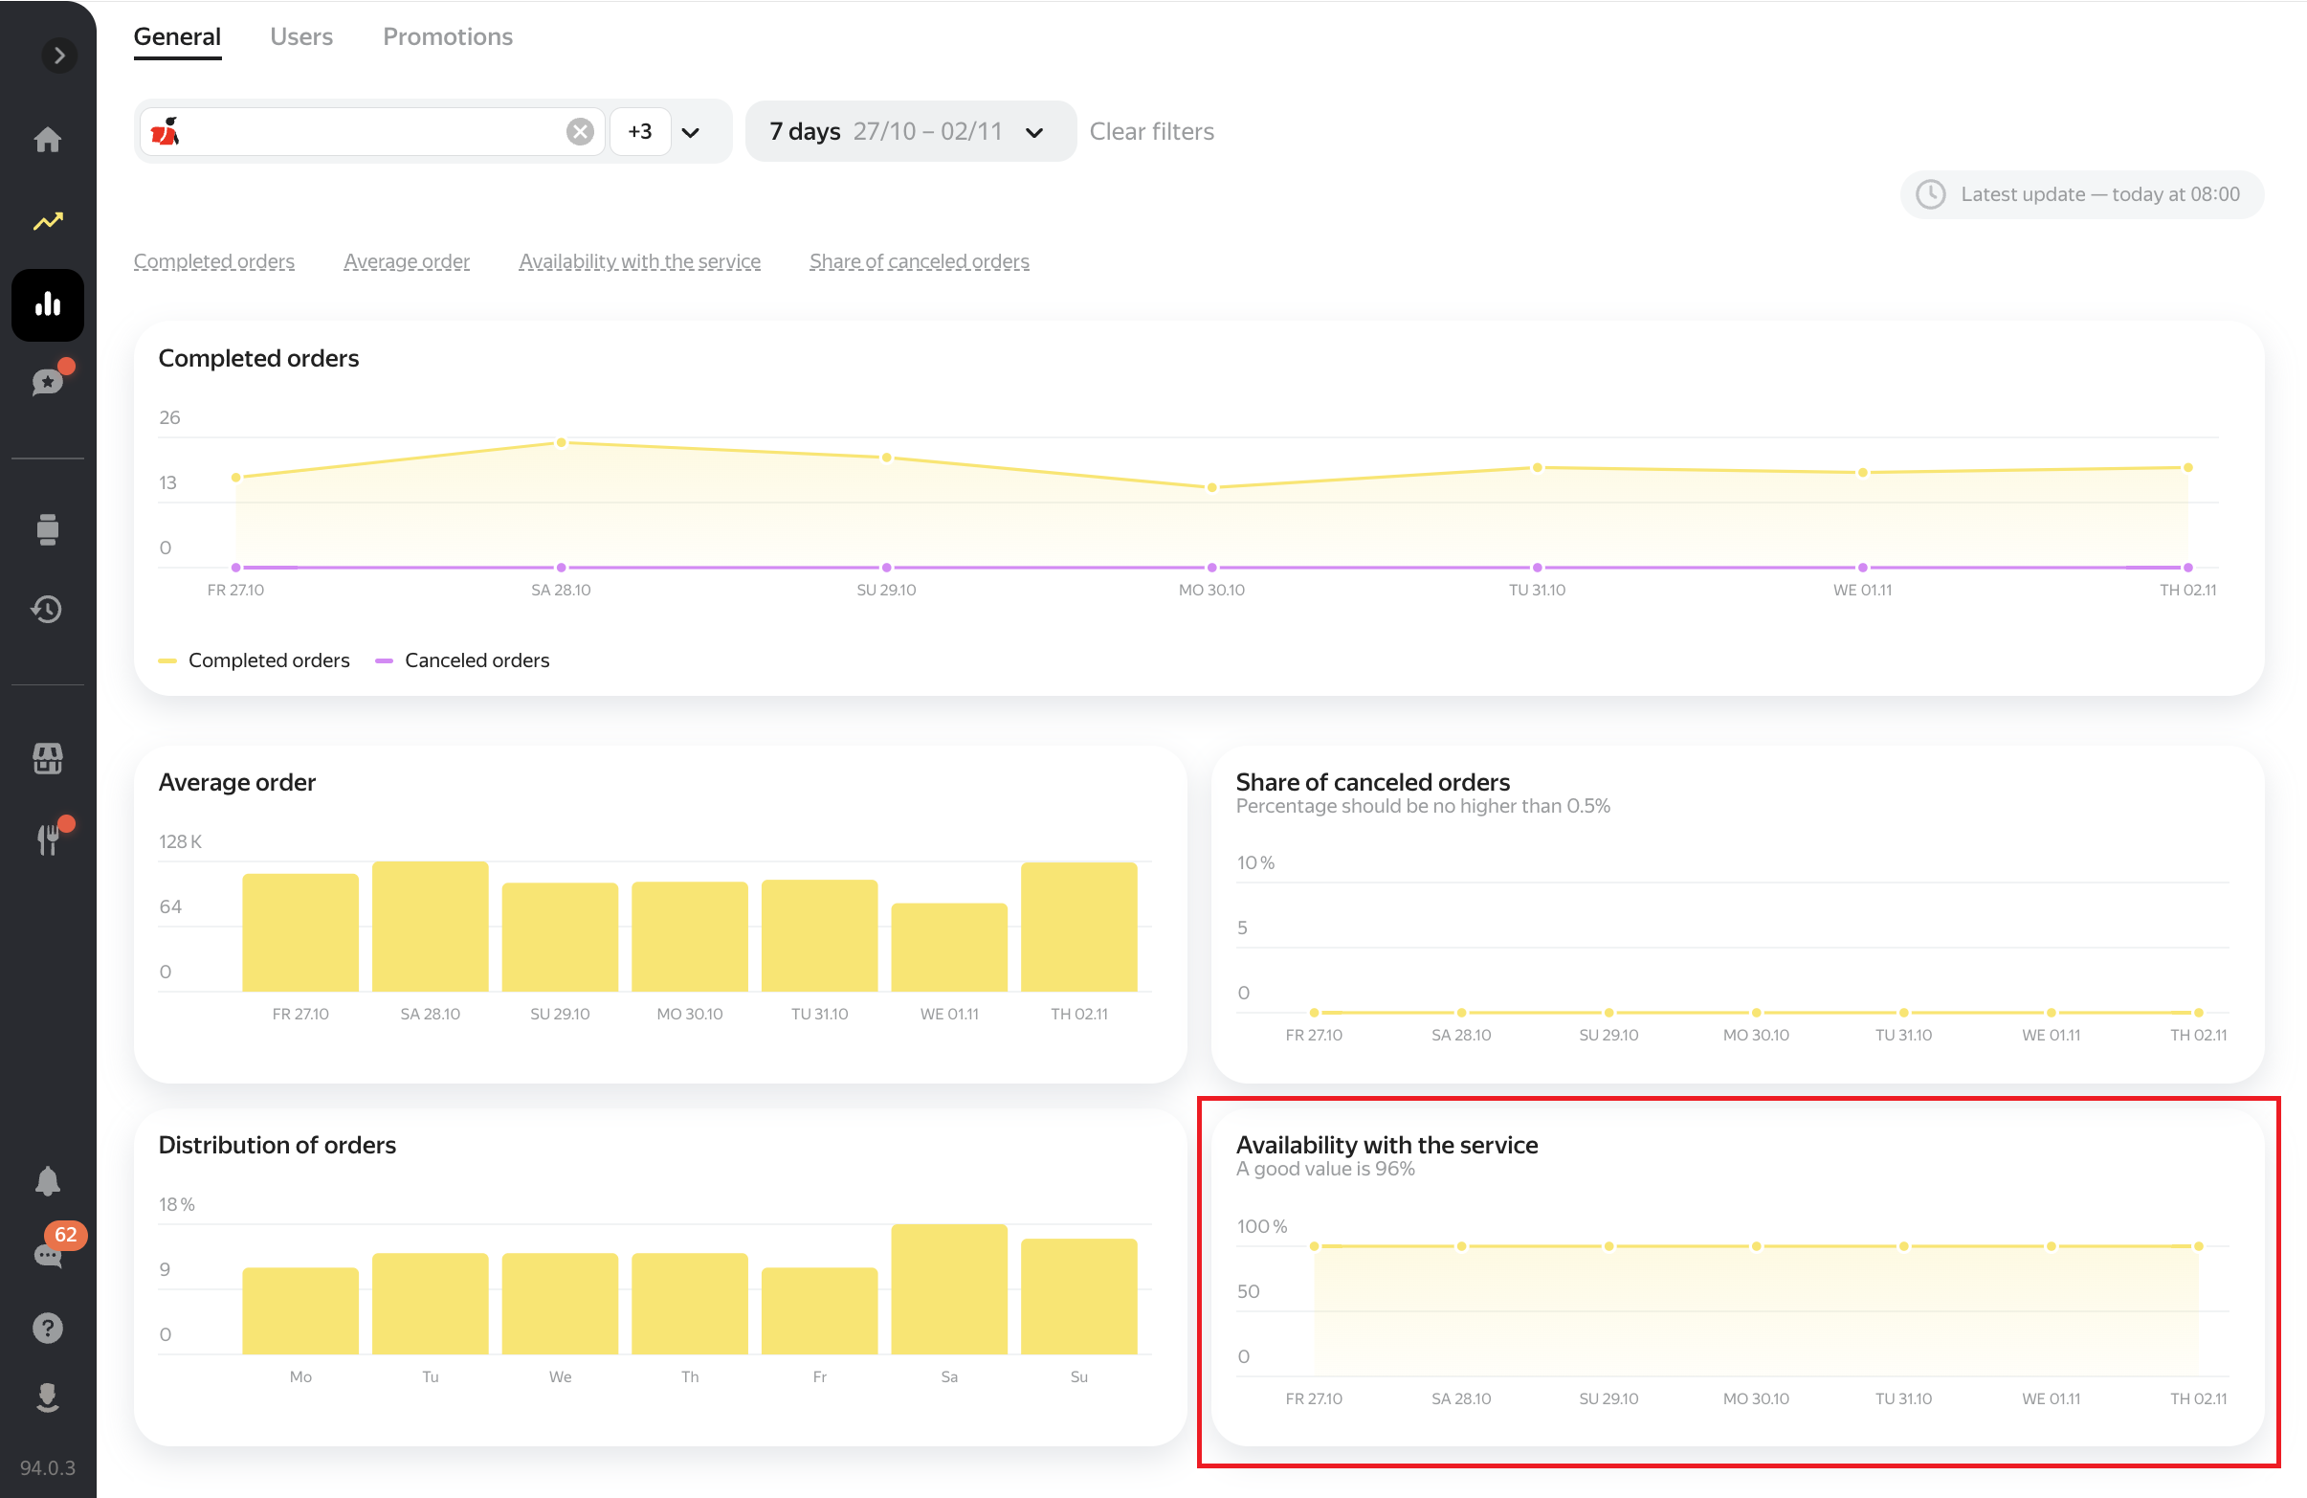Click the MO 30.10 point on Completed orders line

[x=1211, y=488]
